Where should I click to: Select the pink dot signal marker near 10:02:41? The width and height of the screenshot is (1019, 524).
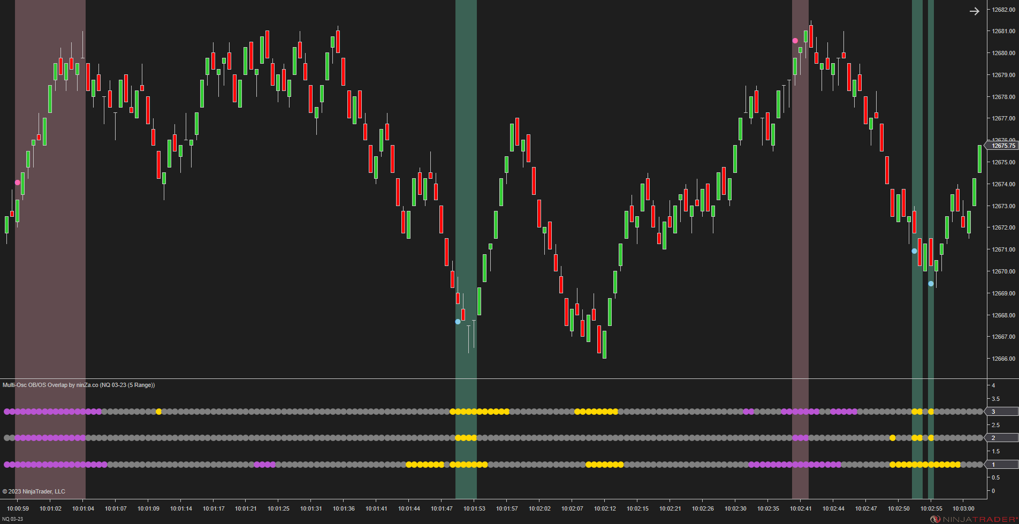click(795, 40)
